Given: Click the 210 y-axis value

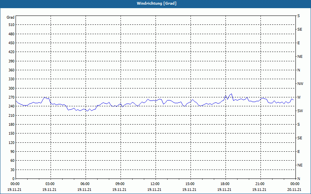Looking at the screenshot, I should coord(12,115).
